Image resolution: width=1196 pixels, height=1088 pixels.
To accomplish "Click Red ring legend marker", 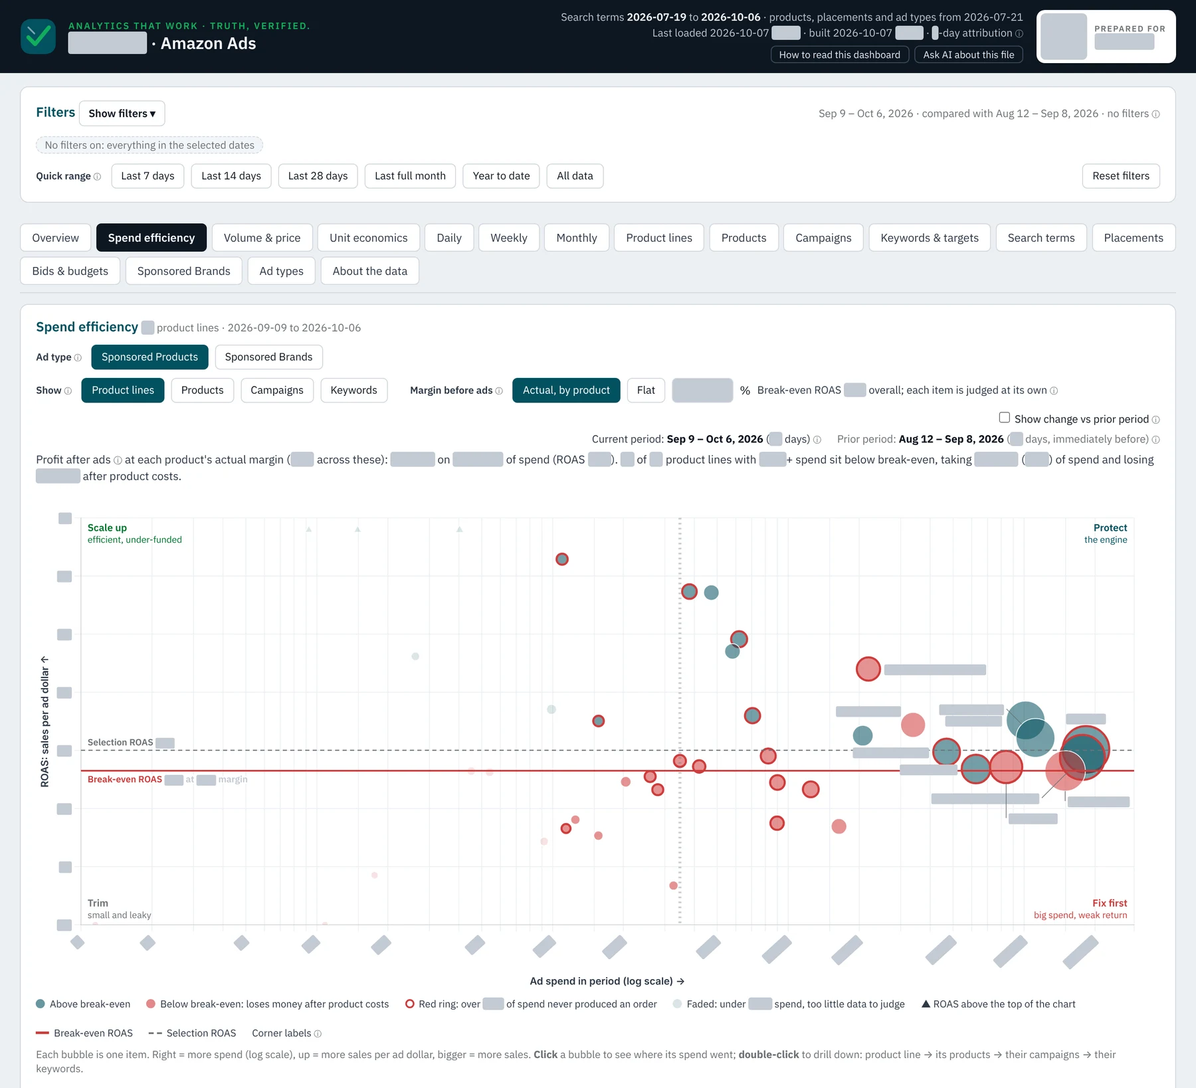I will (x=410, y=1004).
